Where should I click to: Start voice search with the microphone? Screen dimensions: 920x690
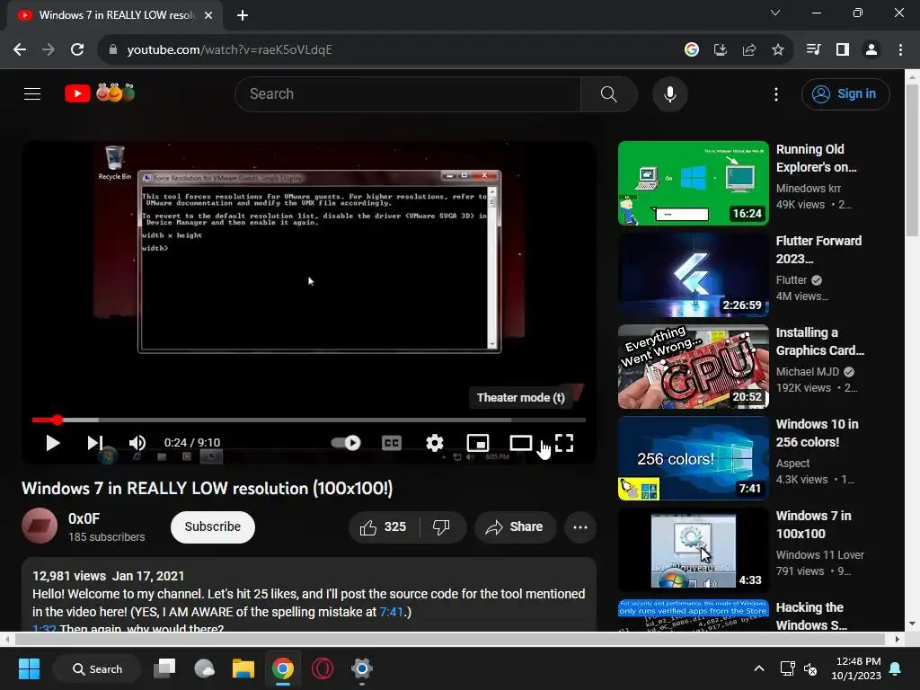669,93
